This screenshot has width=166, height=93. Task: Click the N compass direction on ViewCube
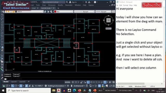pos(108,16)
